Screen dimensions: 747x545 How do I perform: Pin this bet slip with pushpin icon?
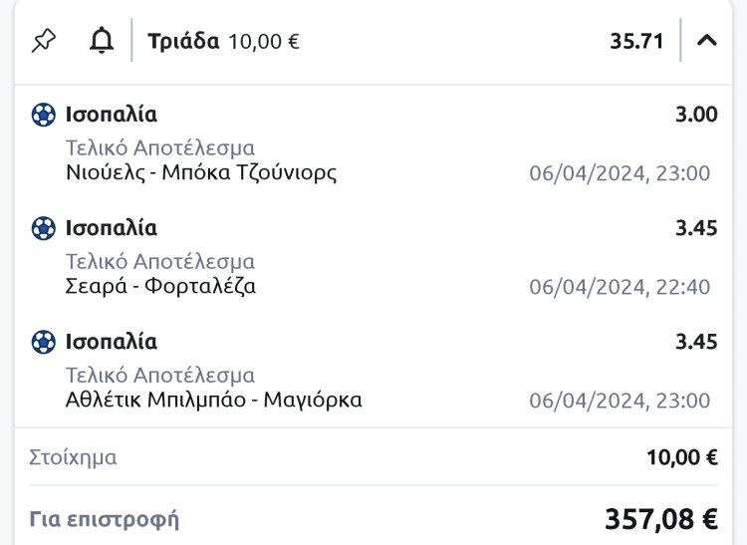(44, 41)
